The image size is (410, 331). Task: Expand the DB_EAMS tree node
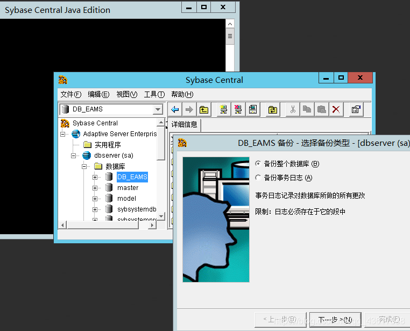(x=95, y=177)
